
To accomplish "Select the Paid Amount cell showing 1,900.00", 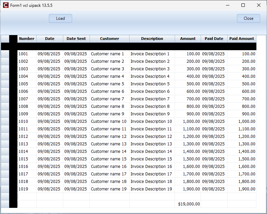I will (x=242, y=189).
